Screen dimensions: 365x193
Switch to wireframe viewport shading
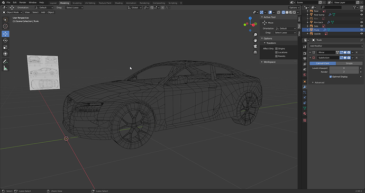284,12
